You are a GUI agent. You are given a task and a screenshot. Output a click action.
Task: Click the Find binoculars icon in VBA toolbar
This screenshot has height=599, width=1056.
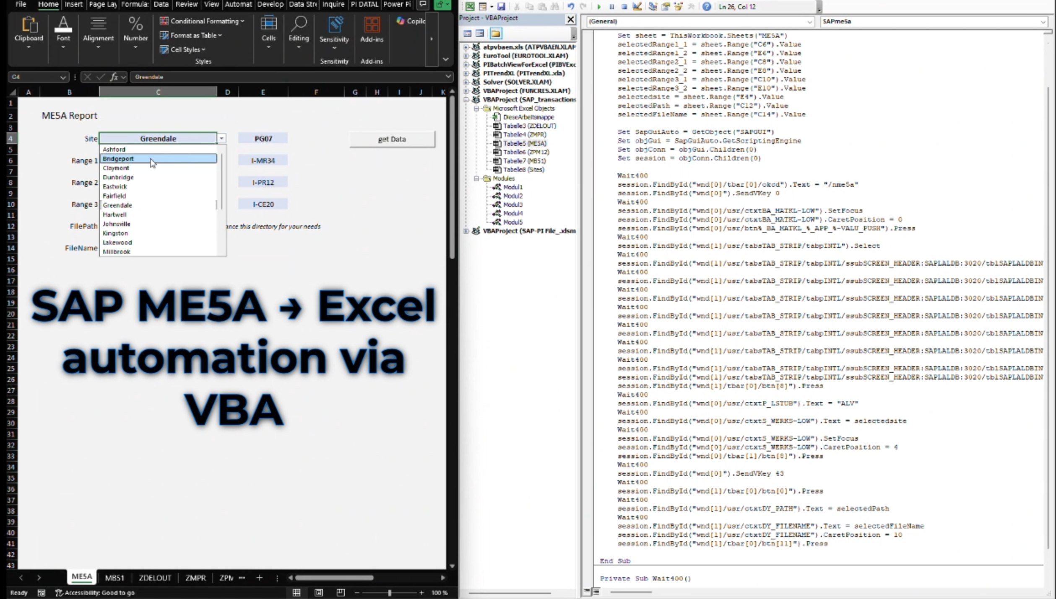pyautogui.click(x=555, y=6)
